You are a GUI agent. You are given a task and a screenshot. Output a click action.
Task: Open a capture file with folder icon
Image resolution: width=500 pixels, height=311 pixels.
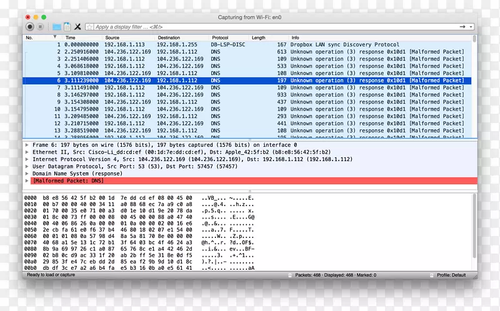(x=57, y=27)
